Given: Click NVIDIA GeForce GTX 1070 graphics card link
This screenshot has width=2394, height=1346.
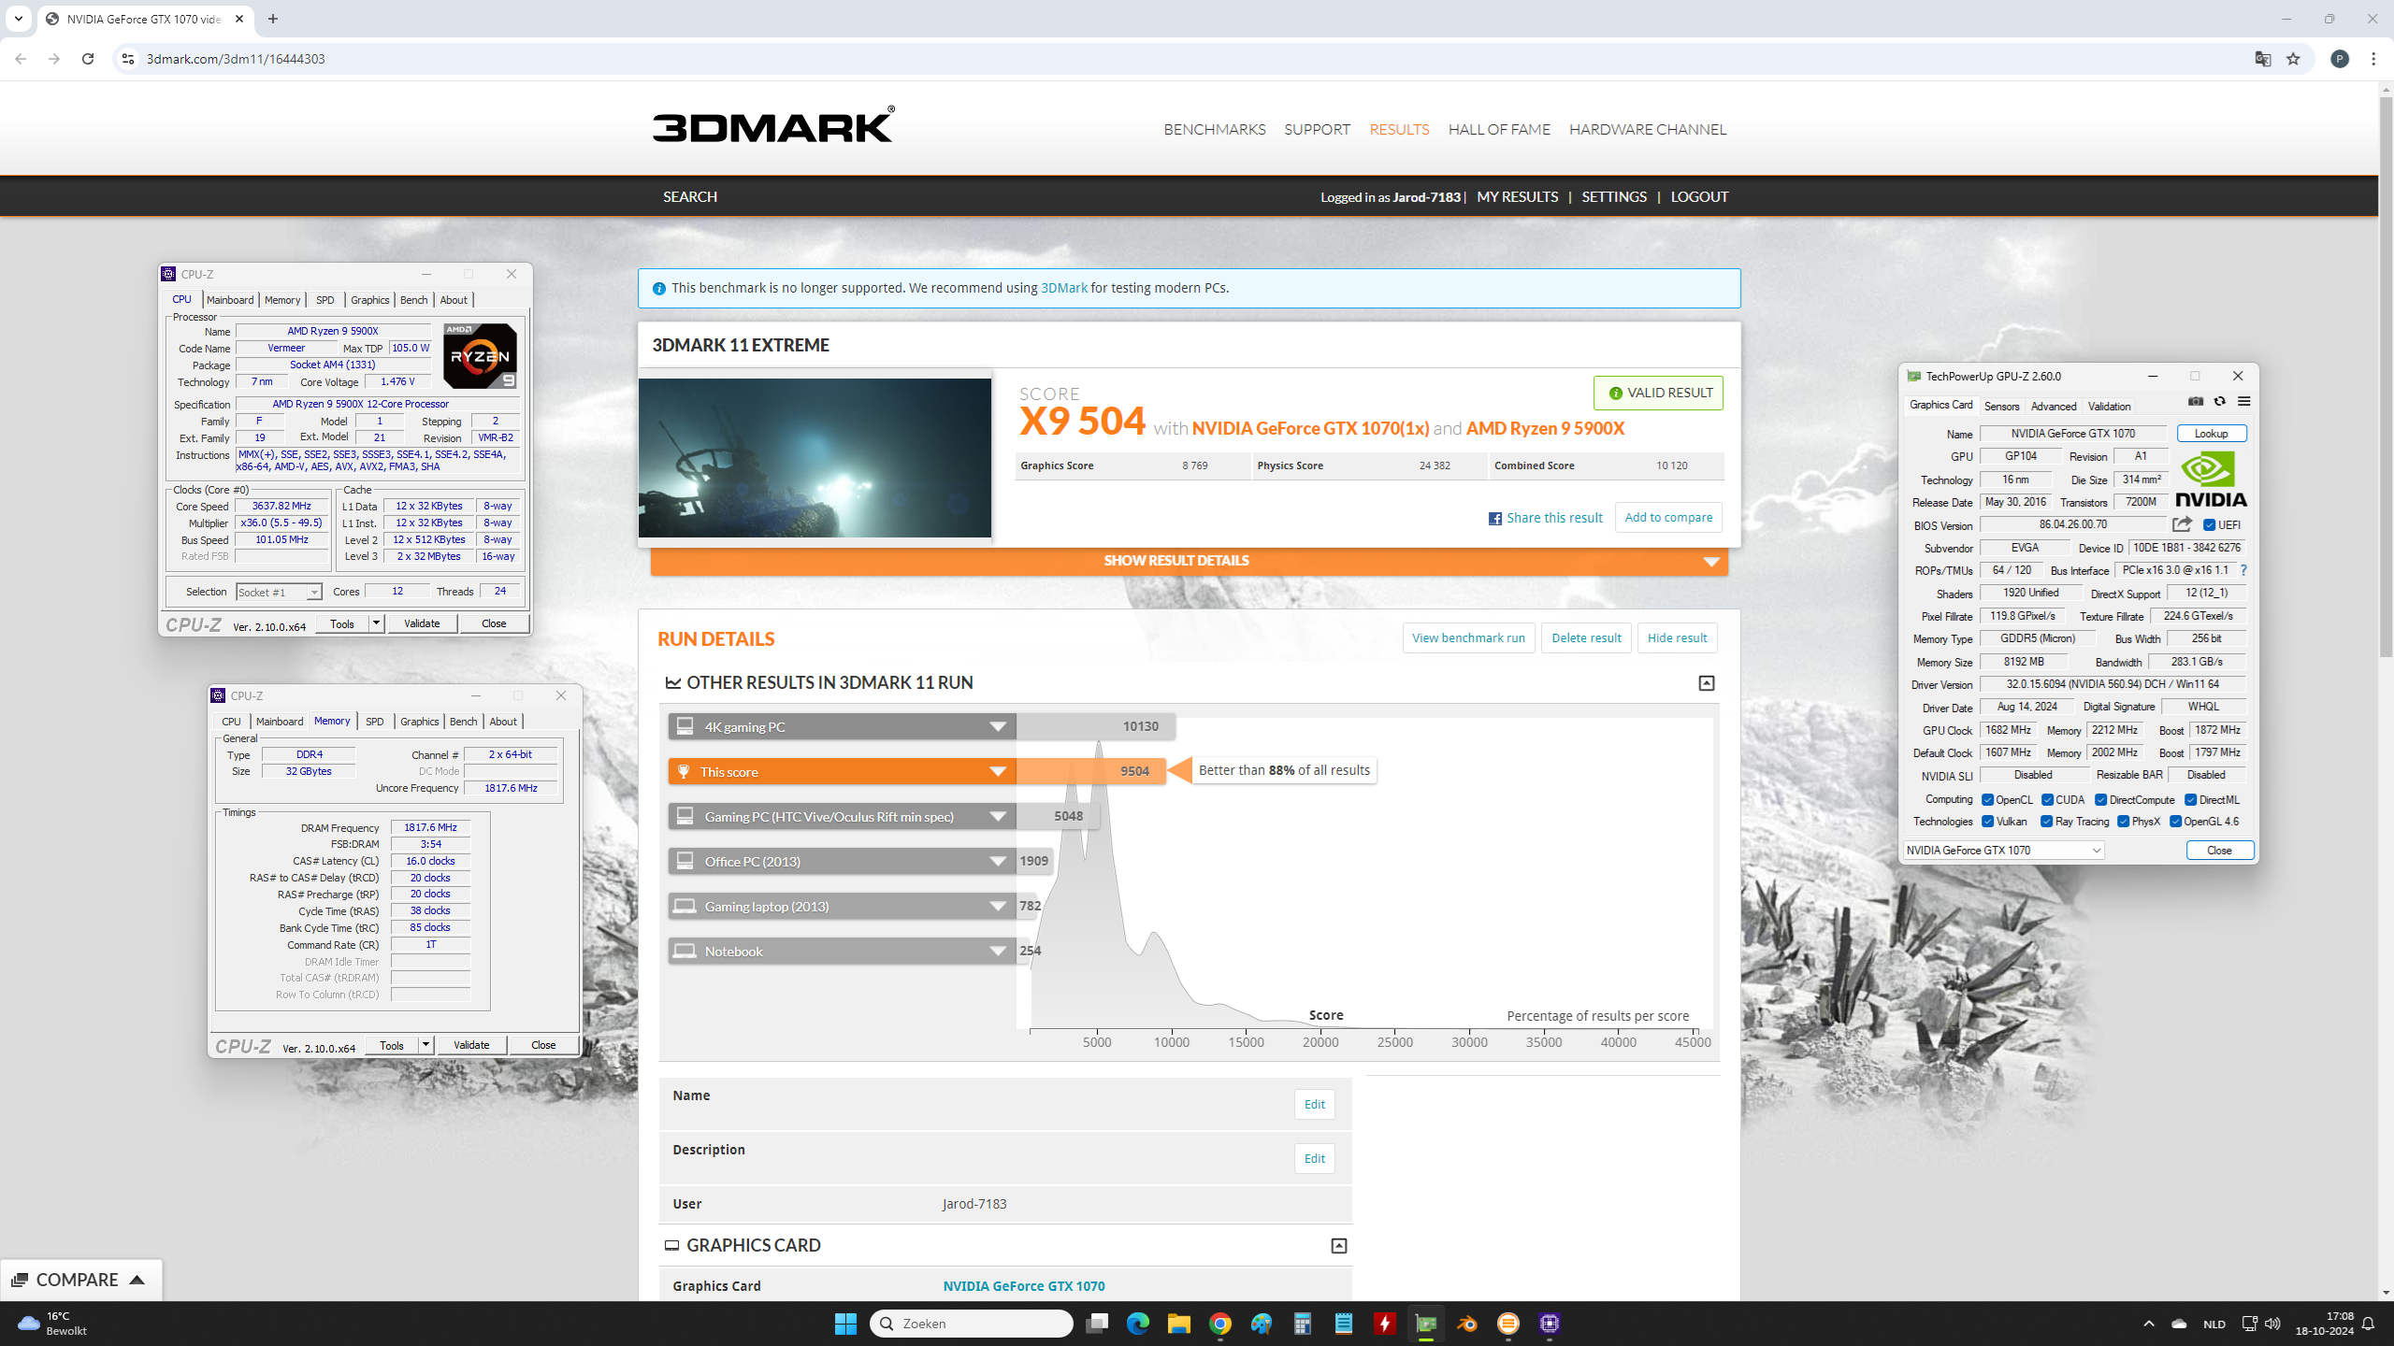Looking at the screenshot, I should click(x=1023, y=1286).
